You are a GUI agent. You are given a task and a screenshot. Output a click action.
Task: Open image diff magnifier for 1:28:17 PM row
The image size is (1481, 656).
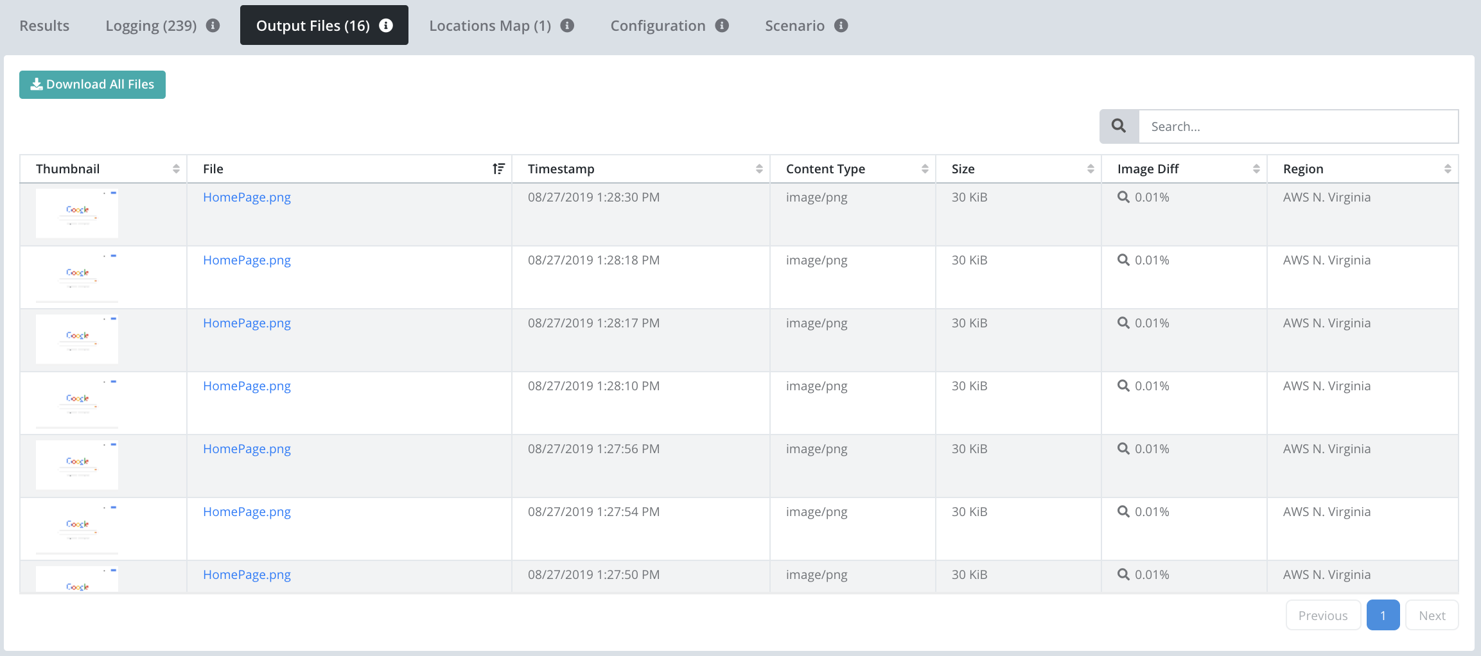pyautogui.click(x=1123, y=323)
